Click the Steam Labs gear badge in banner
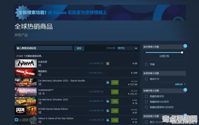The image size is (199, 125). pos(22,13)
